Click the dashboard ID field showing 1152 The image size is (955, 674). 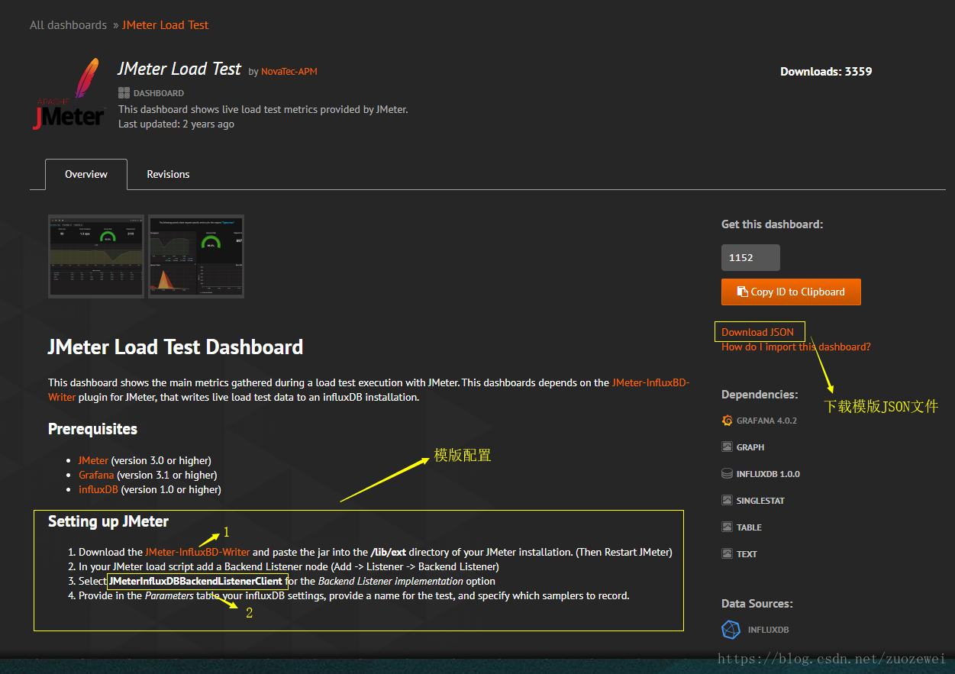click(750, 257)
